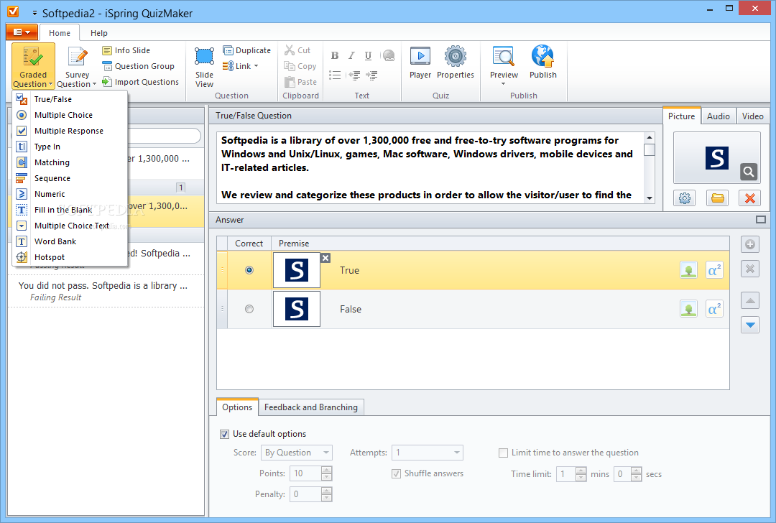Click the question text scrollbar down arrow
Viewport: 776px width, 523px height.
[650, 198]
